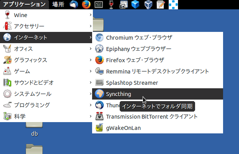Image resolution: width=239 pixels, height=154 pixels.
Task: Launch Epiphany ウェブブラウザー
Action: point(158,49)
